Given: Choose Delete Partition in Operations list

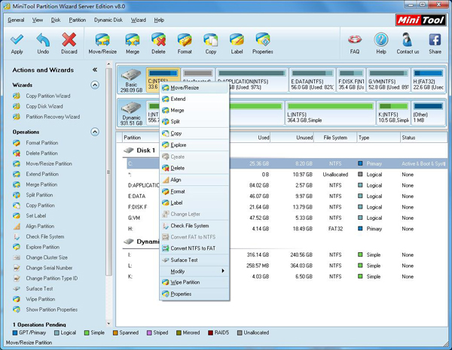Looking at the screenshot, I should [41, 154].
